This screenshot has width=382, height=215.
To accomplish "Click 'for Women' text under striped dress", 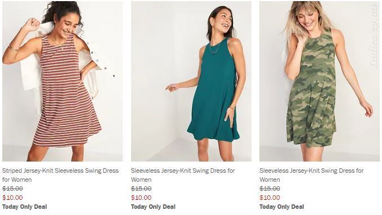I will pyautogui.click(x=17, y=180).
